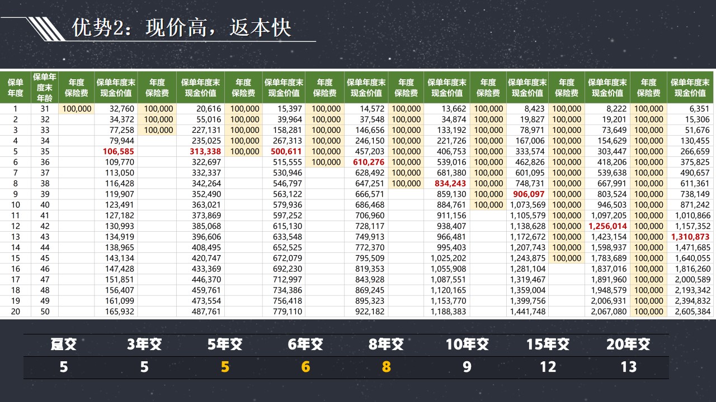Select the 20年交 label

tap(629, 344)
